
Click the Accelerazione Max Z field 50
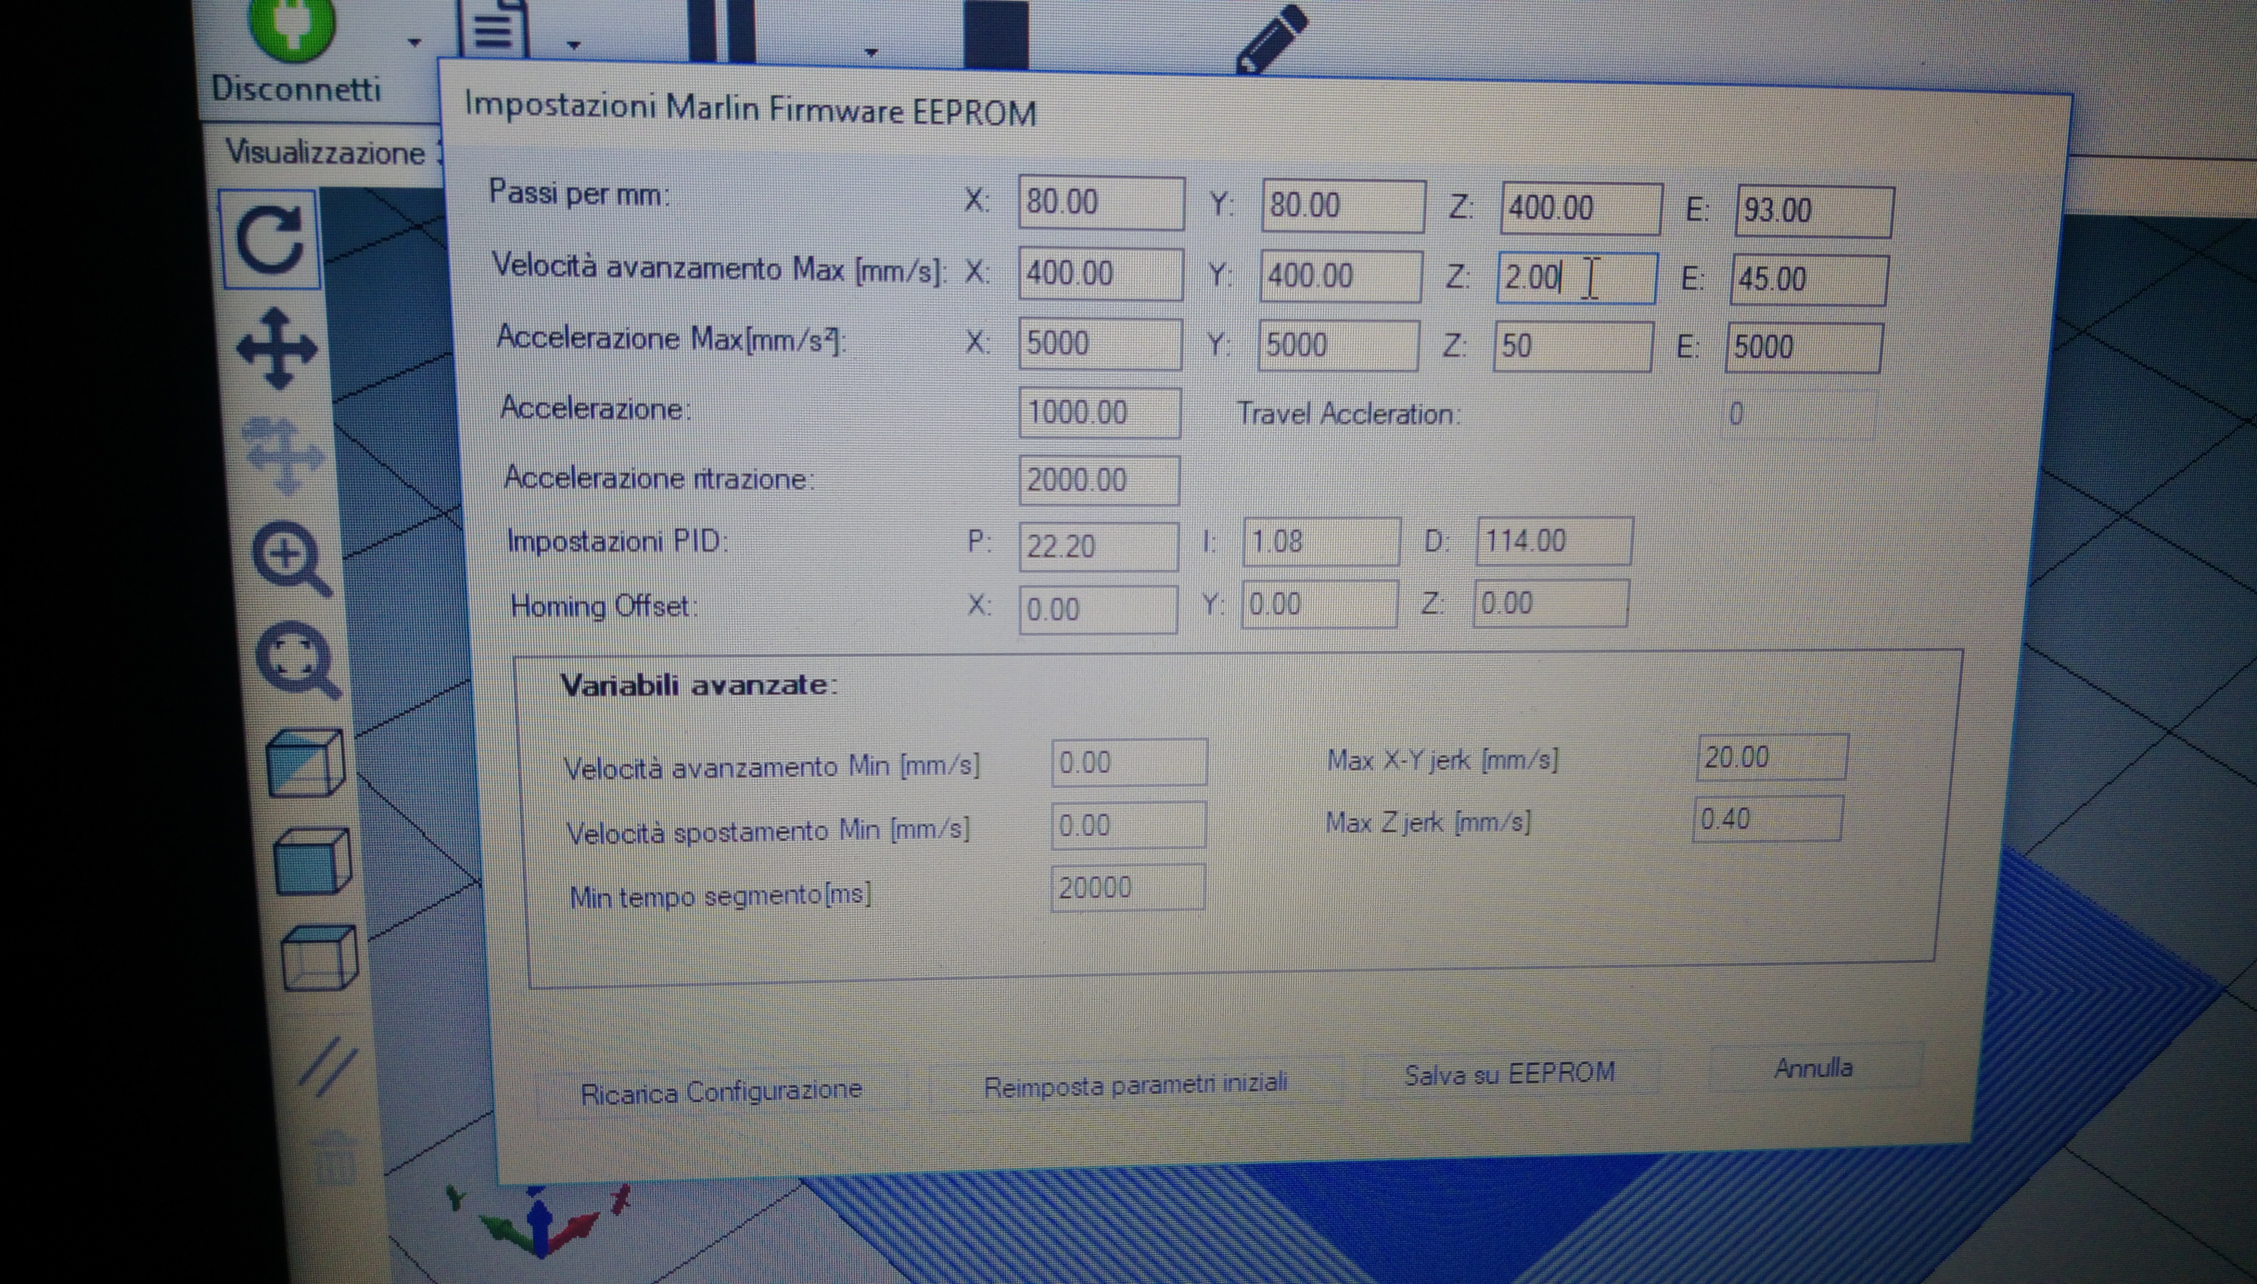point(1572,346)
